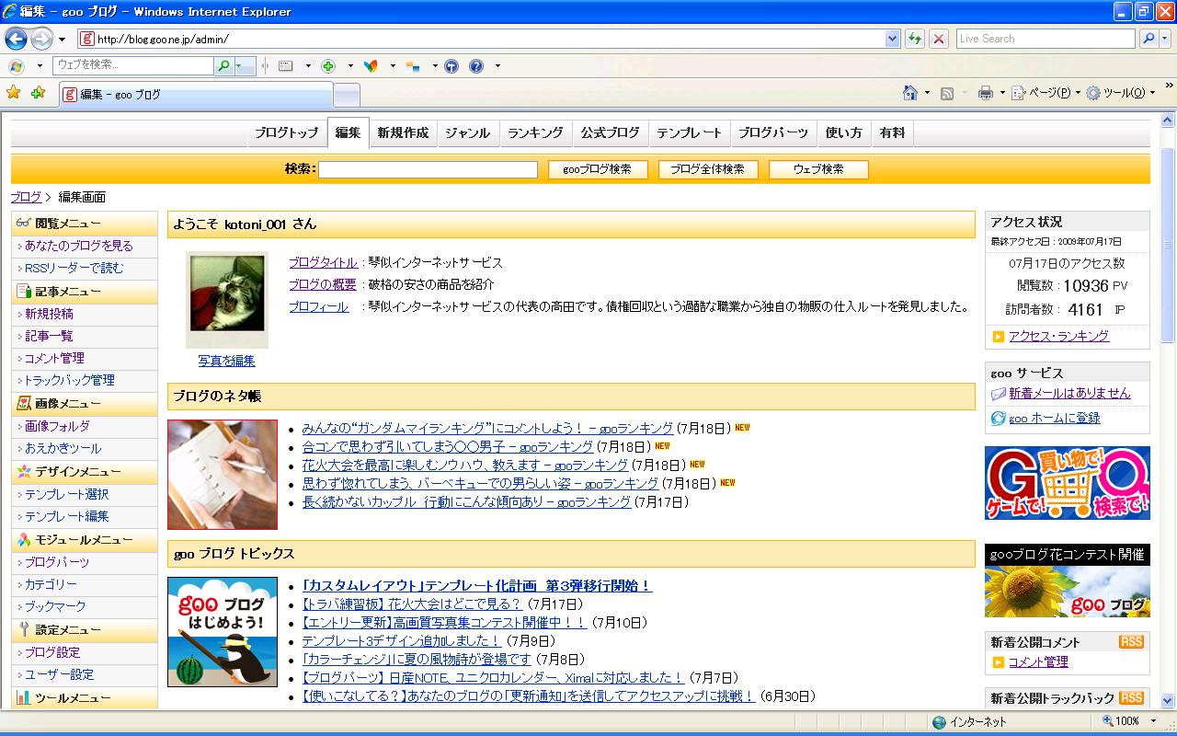Click the Windows Live toolbar logo
Screen dimensions: 1177x736
pos(16,66)
